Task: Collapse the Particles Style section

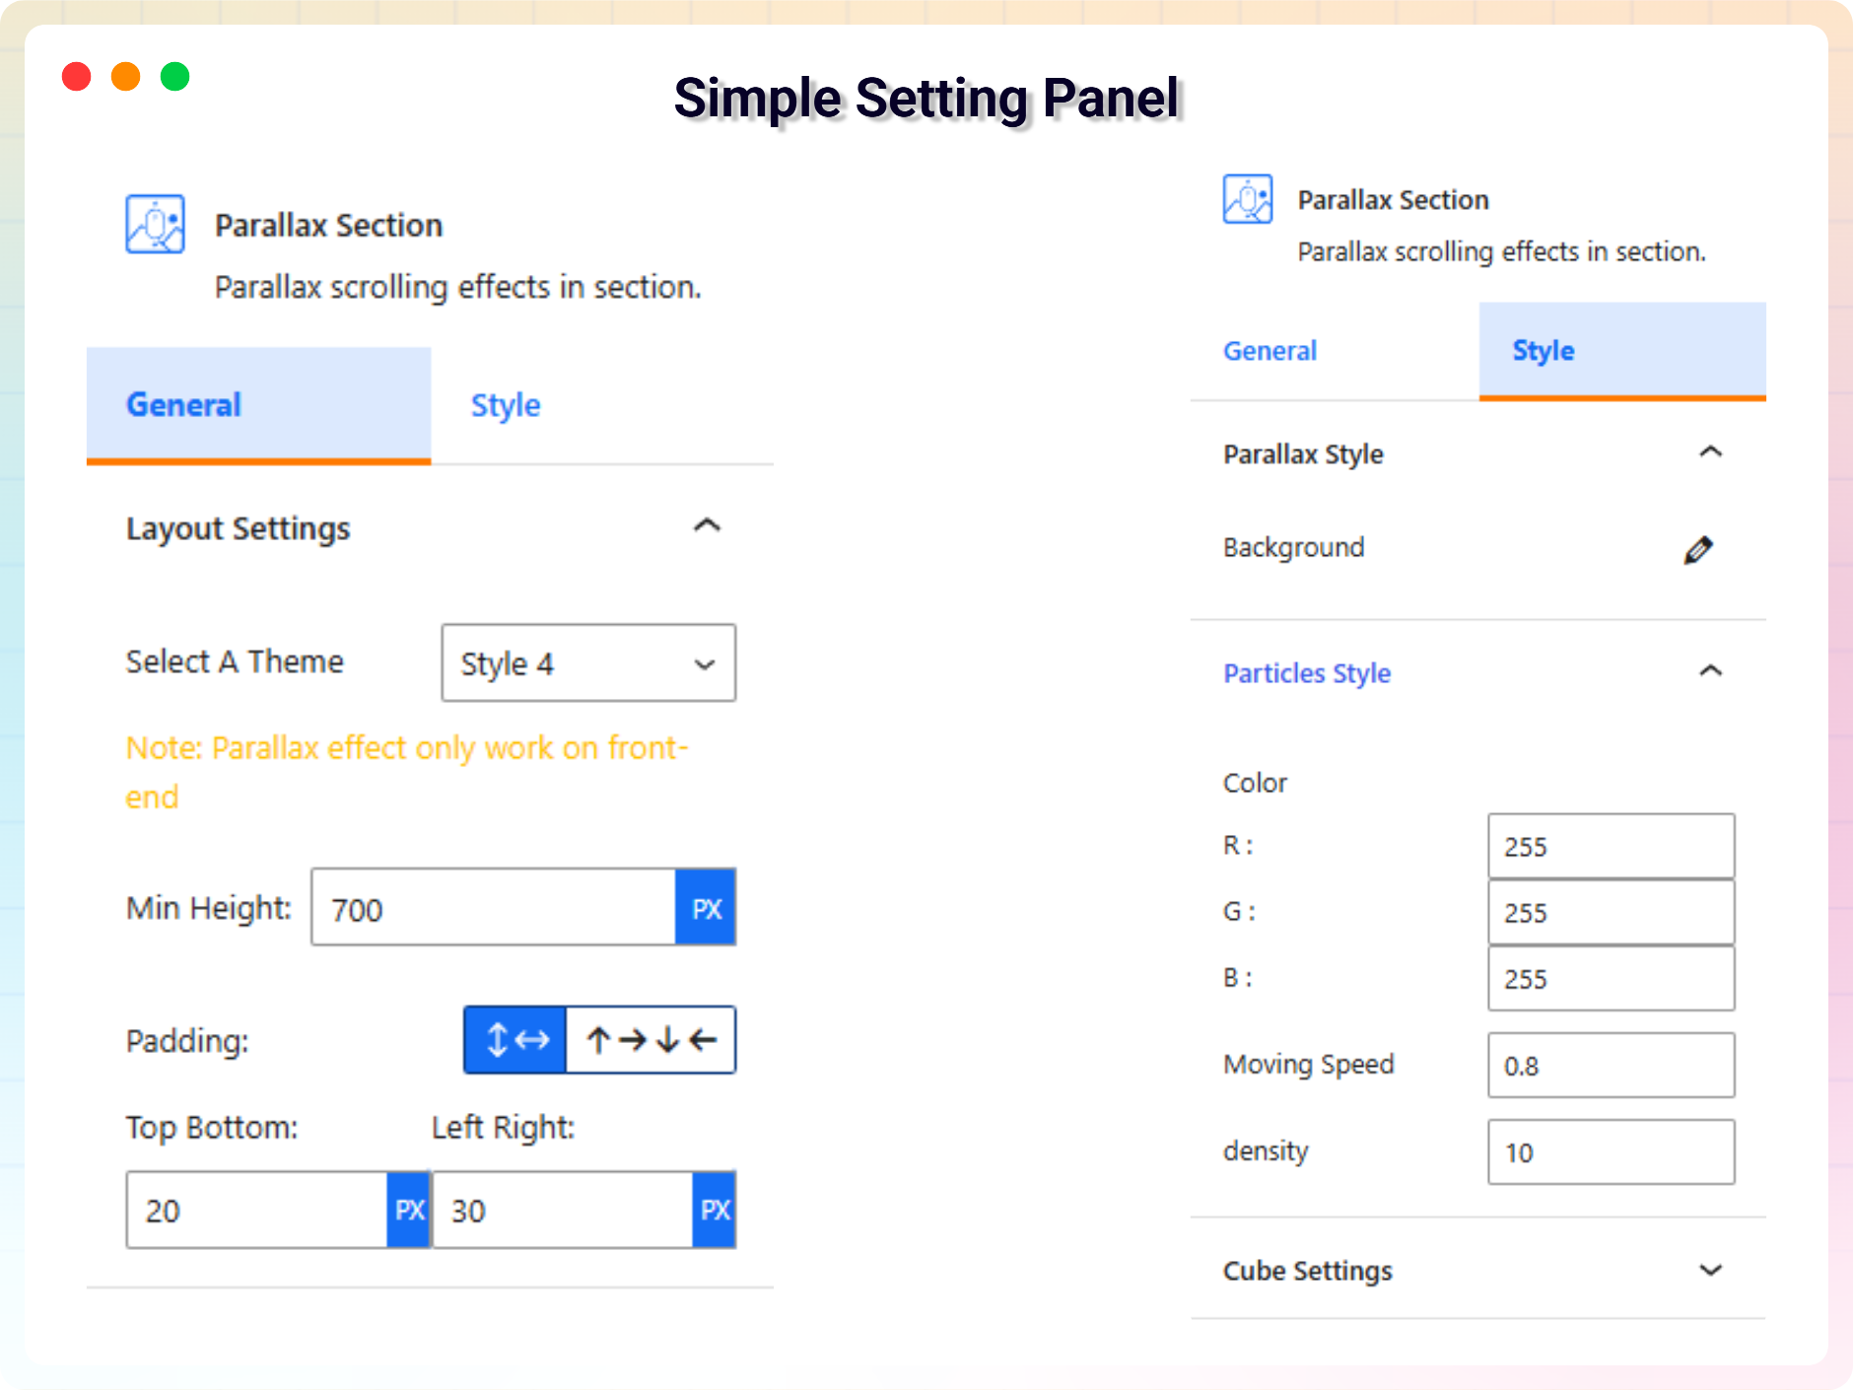Action: tap(1710, 671)
